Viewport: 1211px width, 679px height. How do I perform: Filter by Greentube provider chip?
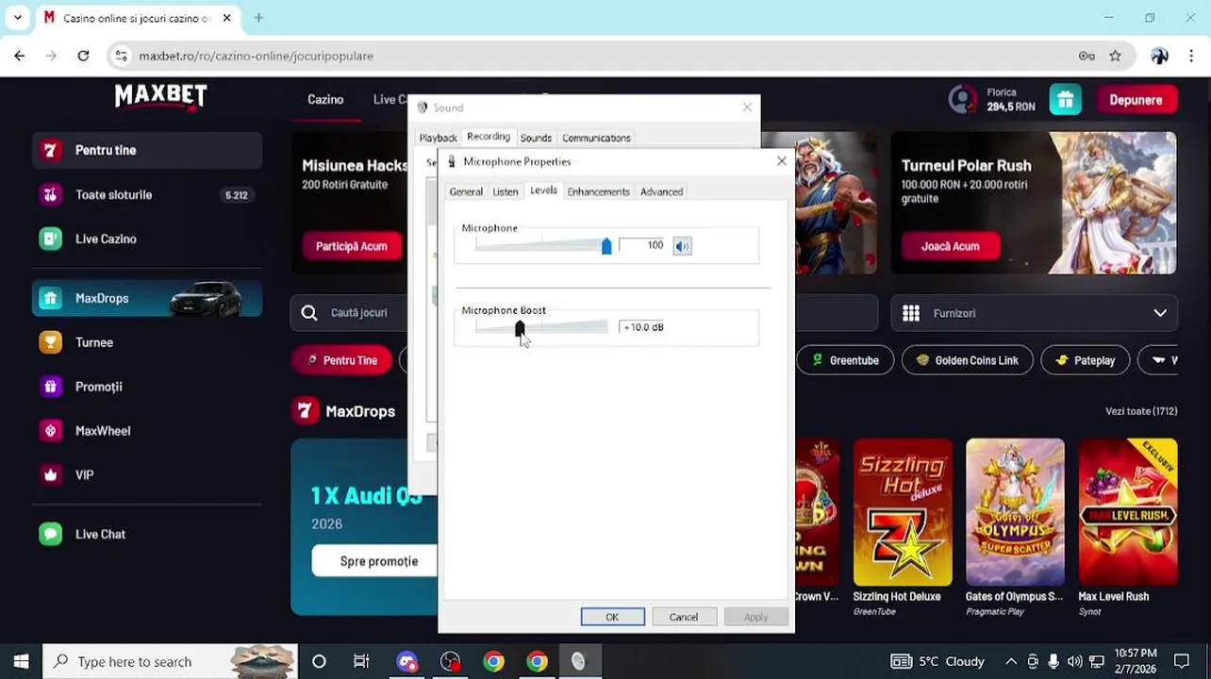tap(845, 360)
